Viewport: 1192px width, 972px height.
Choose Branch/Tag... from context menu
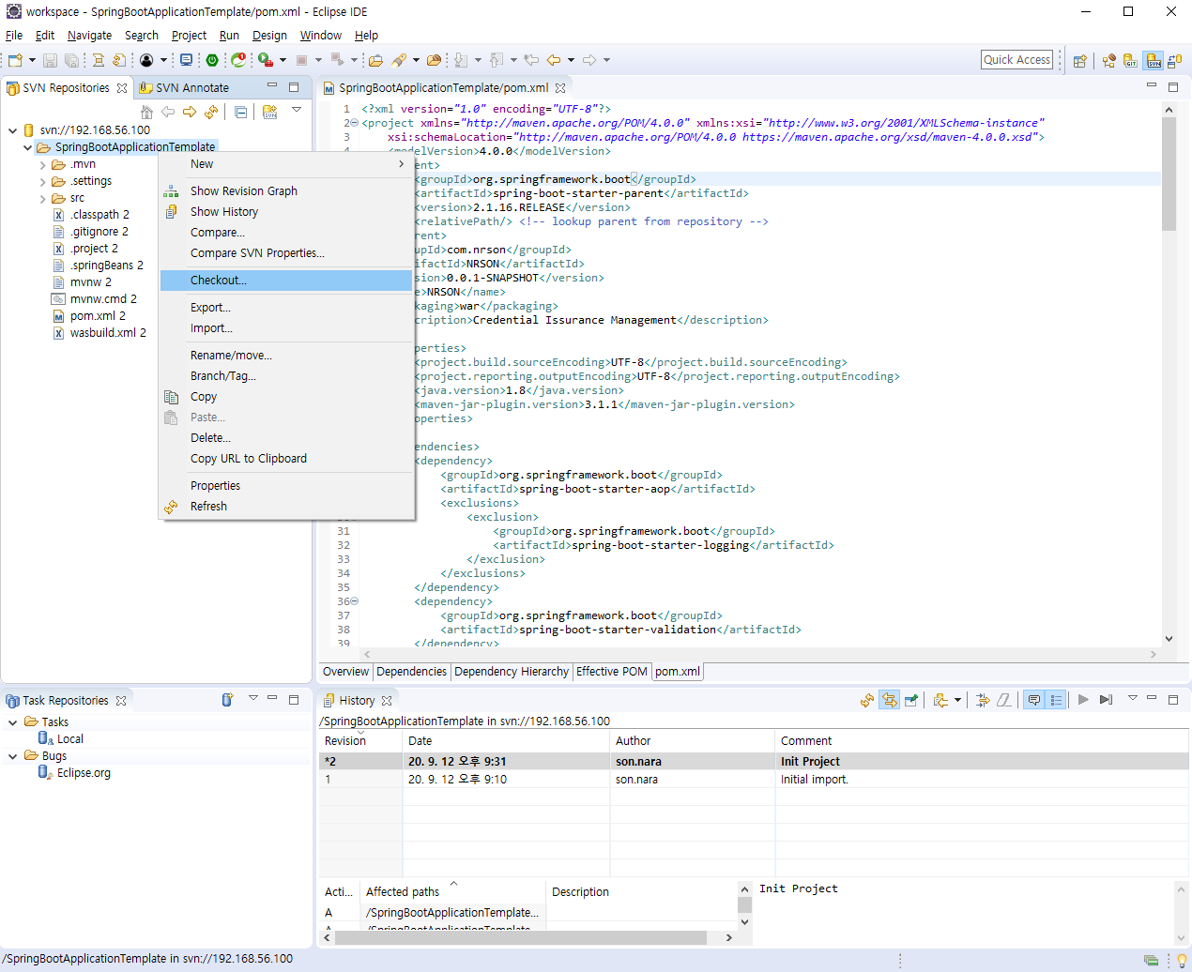[286, 376]
